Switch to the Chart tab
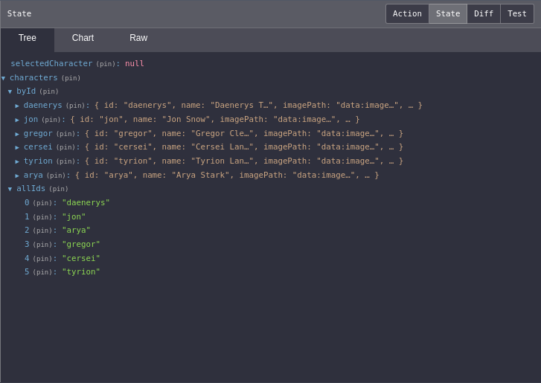 click(x=83, y=38)
